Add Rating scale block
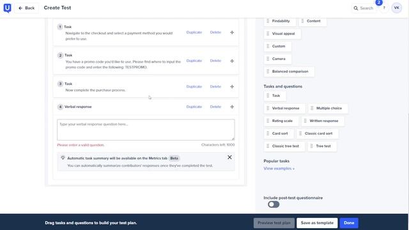This screenshot has height=230, width=409. click(281, 121)
